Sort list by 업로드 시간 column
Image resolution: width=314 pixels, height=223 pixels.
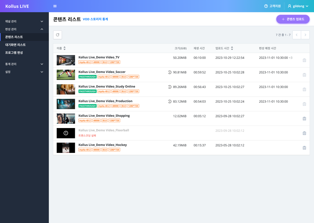tap(224, 48)
